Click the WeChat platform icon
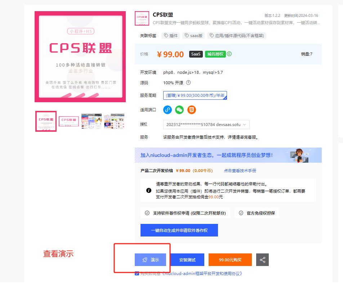Image resolution: width=343 pixels, height=293 pixels. click(179, 110)
